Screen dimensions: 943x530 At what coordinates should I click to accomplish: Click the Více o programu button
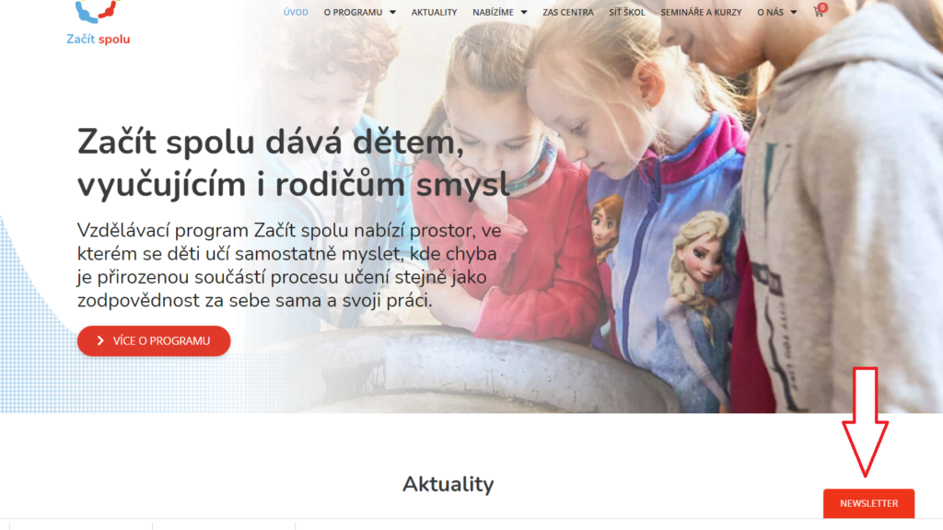(x=154, y=340)
